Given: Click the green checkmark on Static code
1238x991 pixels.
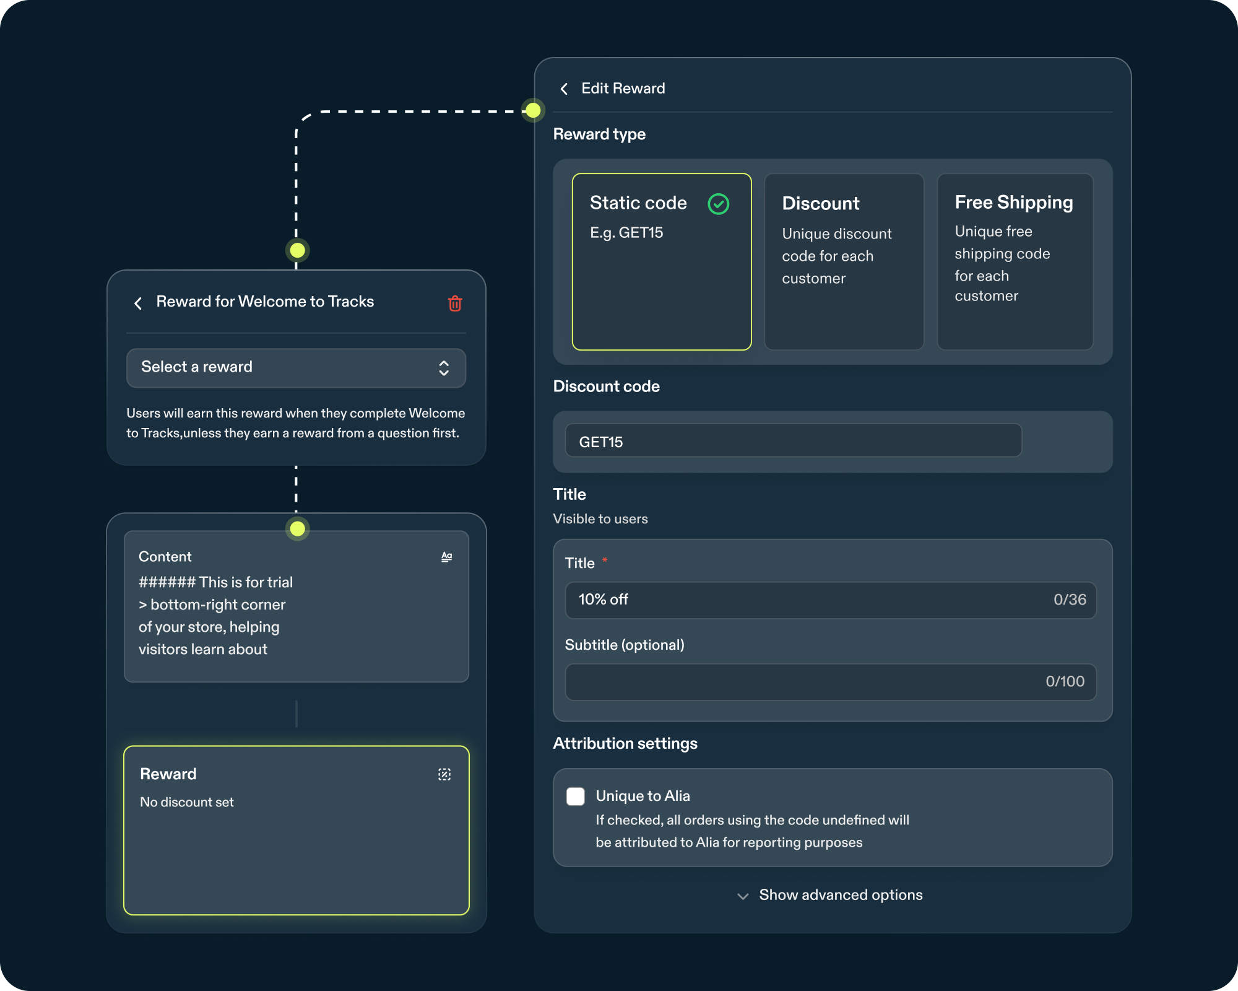Looking at the screenshot, I should coord(718,204).
